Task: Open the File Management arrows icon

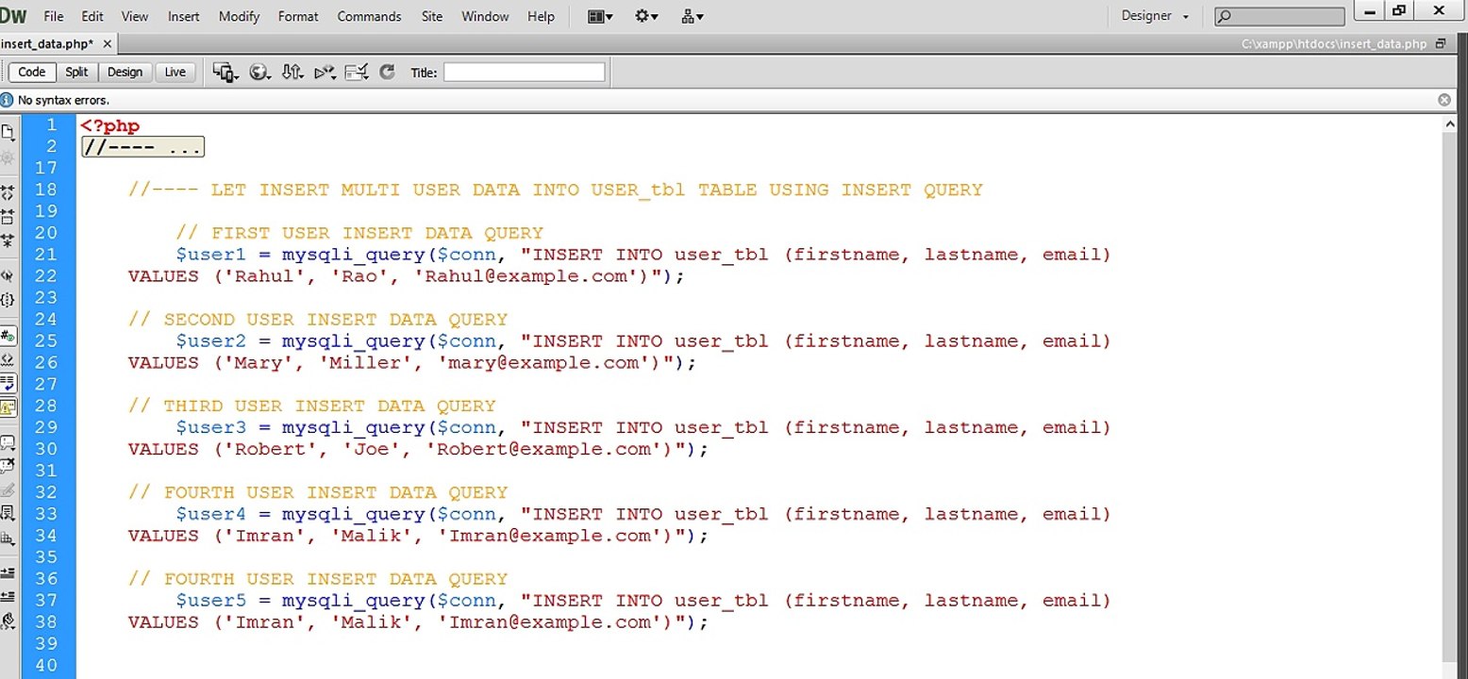Action: pyautogui.click(x=292, y=72)
